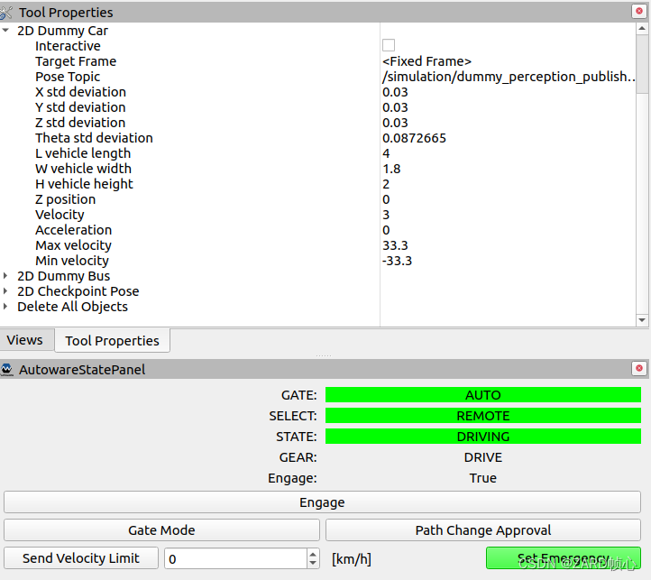Click the GEAR value DRIVE
Viewport: 651px width, 580px height.
[483, 457]
